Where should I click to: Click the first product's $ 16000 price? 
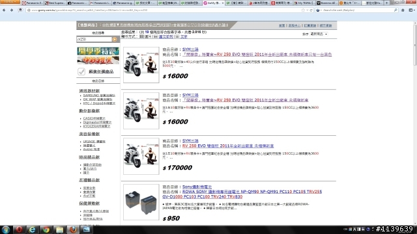pyautogui.click(x=175, y=76)
